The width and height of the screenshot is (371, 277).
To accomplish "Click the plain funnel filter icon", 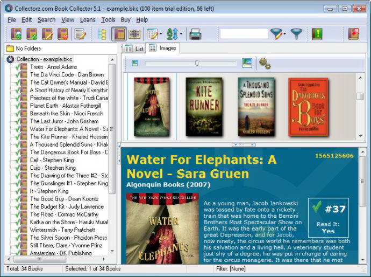I will [296, 34].
